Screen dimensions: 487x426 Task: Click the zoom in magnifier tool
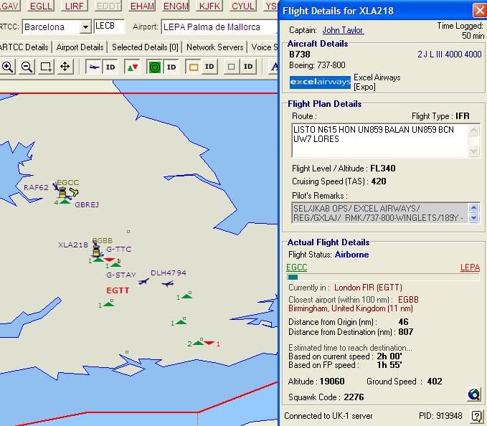coord(8,67)
